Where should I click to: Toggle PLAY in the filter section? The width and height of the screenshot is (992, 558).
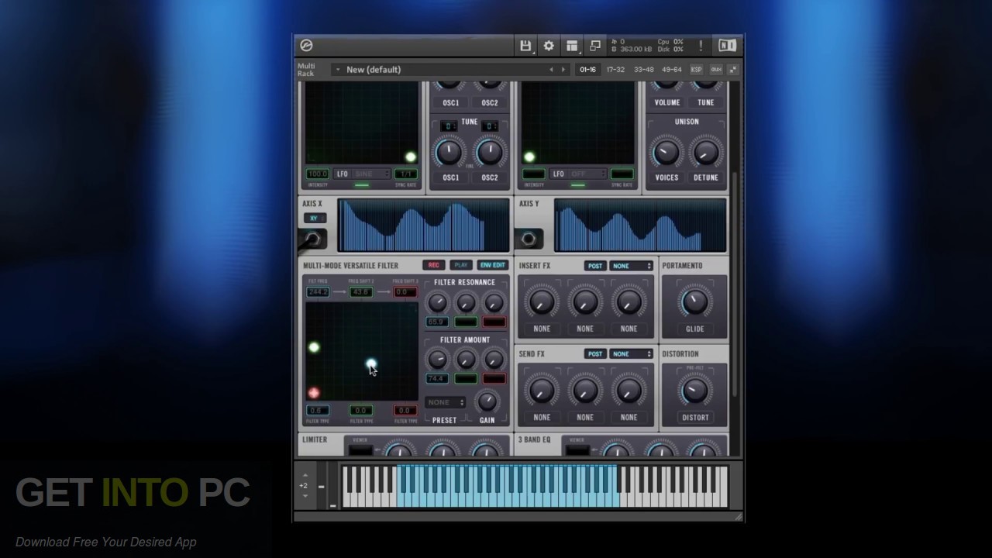pyautogui.click(x=461, y=266)
